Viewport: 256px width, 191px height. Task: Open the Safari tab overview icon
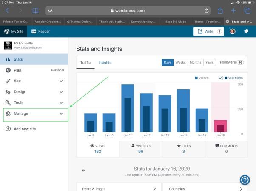247,11
